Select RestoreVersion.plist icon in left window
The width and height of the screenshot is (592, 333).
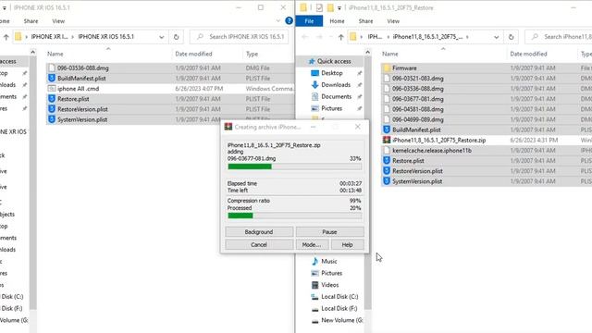[52, 109]
